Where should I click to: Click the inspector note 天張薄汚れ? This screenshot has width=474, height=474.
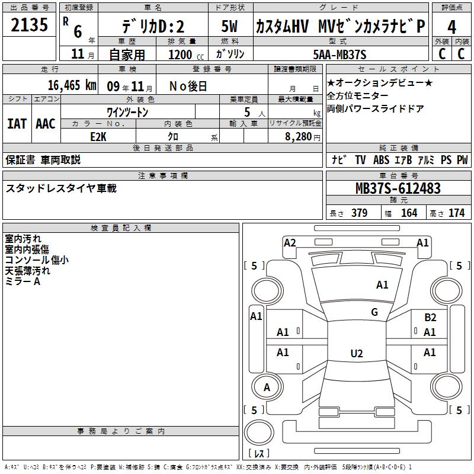27,271
